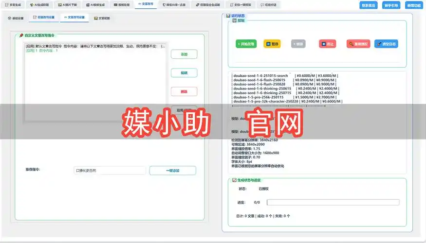Open the 文章生成 tab

coord(13,4)
